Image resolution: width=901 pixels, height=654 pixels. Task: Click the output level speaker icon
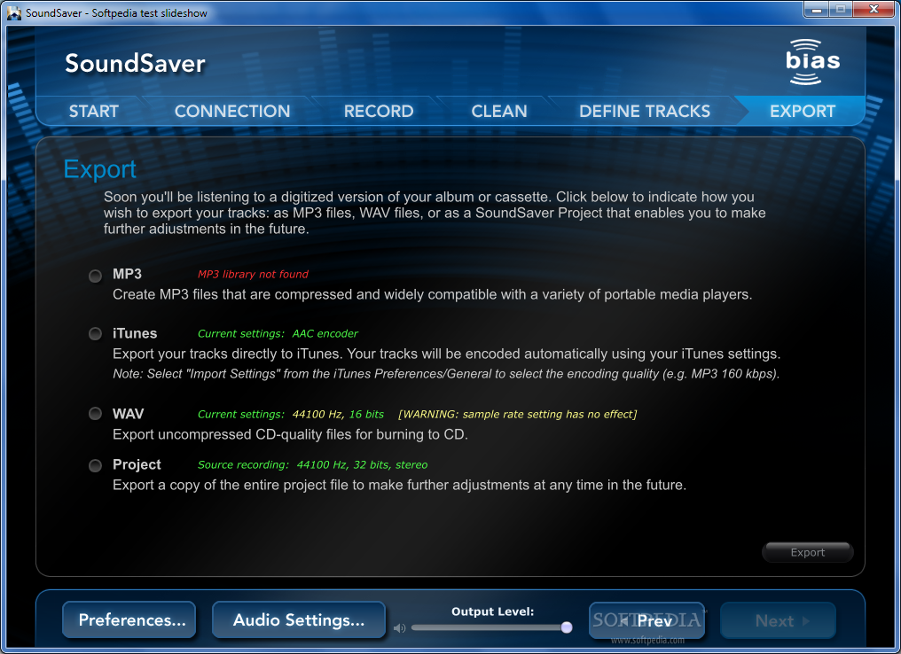(x=399, y=627)
